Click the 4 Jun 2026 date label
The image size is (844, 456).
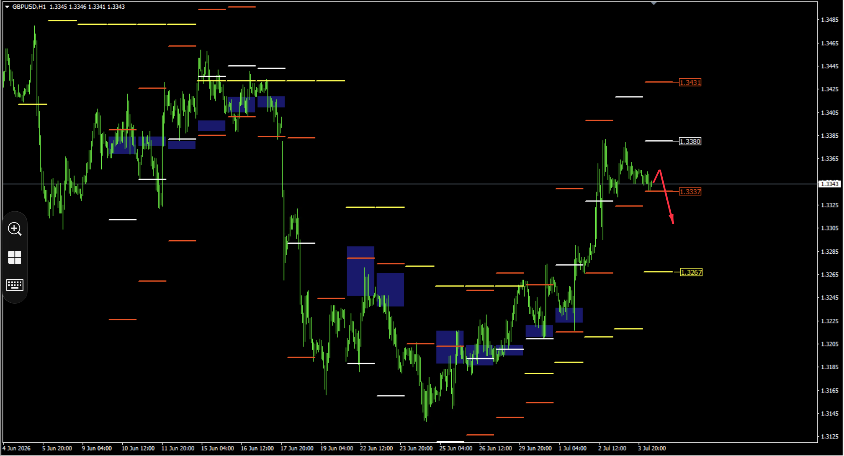pyautogui.click(x=16, y=448)
